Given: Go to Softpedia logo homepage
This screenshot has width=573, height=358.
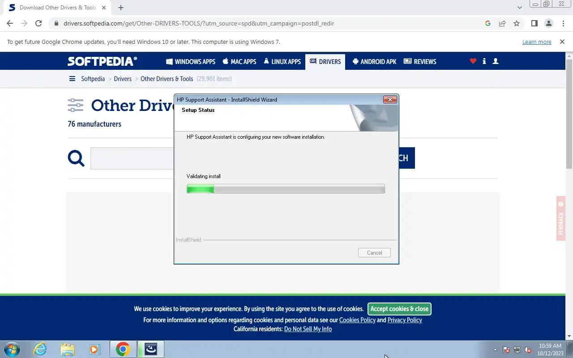Looking at the screenshot, I should 102,61.
